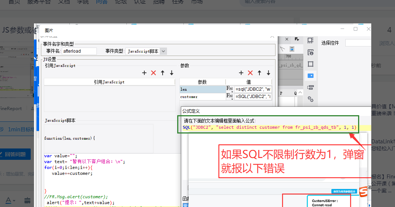
Task: Add a new parameter with plus icon
Action: pos(241,73)
